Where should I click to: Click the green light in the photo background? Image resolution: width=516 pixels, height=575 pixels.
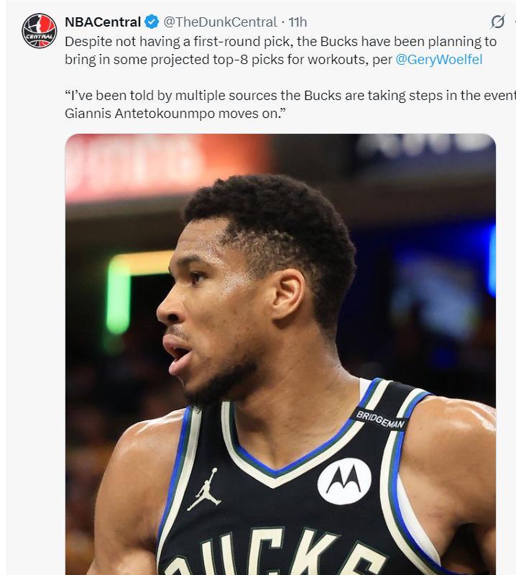click(x=119, y=295)
